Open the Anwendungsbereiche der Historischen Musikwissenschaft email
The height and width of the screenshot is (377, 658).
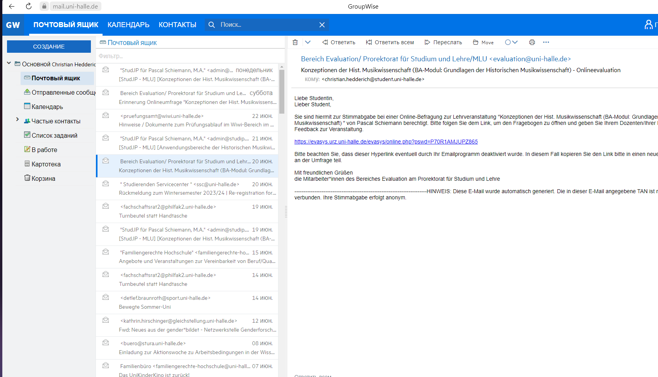pyautogui.click(x=187, y=143)
